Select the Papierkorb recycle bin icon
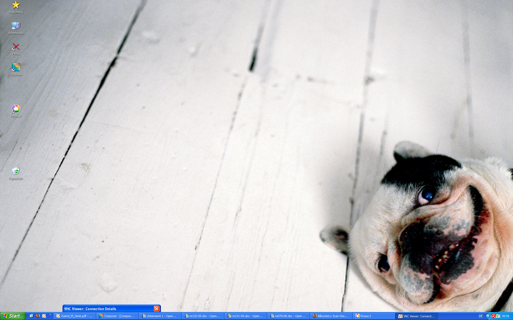This screenshot has height=320, width=513. (x=16, y=173)
